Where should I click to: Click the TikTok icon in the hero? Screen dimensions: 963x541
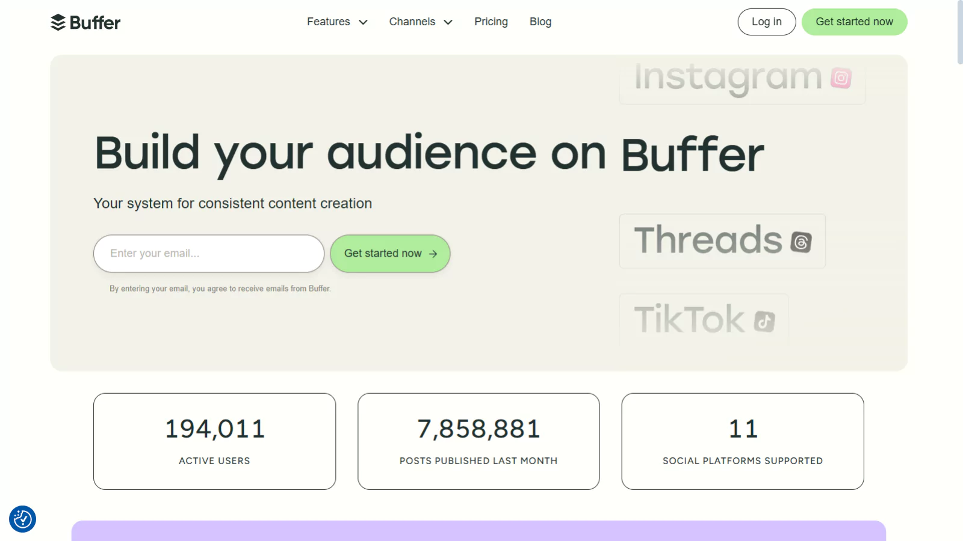click(x=764, y=321)
